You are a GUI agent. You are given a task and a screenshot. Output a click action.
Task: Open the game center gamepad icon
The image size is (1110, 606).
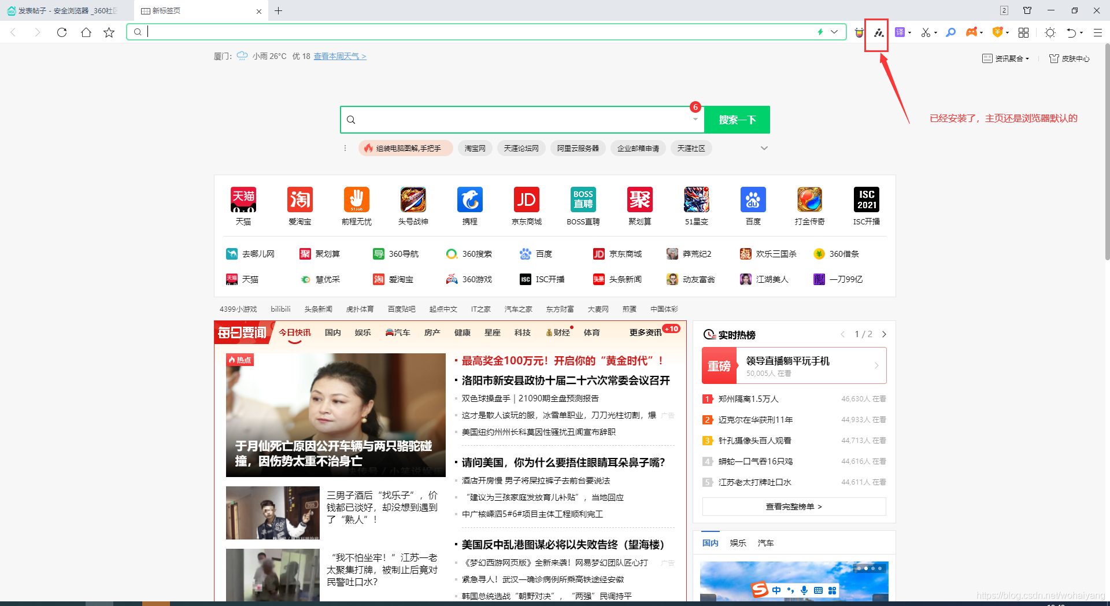click(x=971, y=32)
